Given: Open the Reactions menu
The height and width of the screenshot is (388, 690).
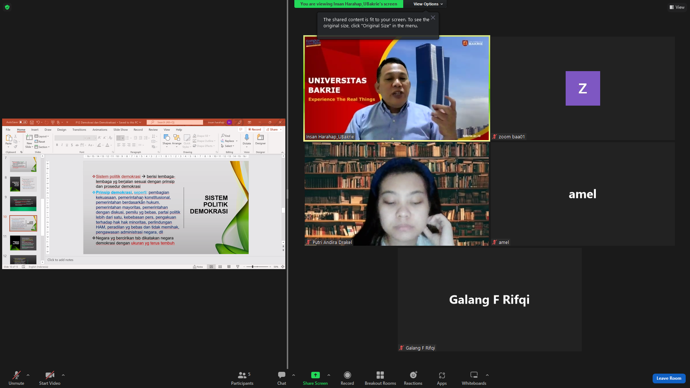Looking at the screenshot, I should [x=413, y=378].
